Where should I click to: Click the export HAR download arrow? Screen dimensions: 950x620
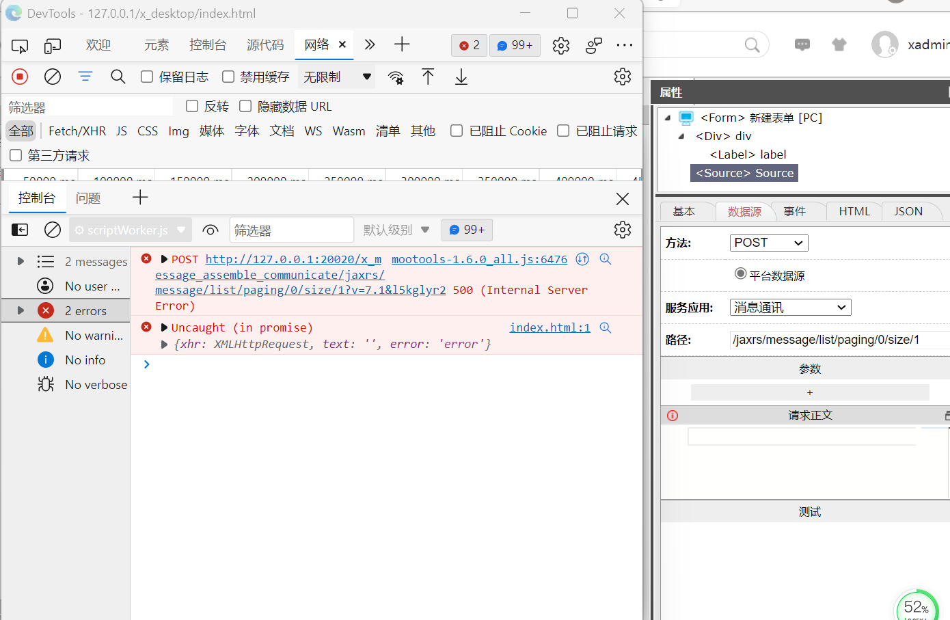(461, 77)
